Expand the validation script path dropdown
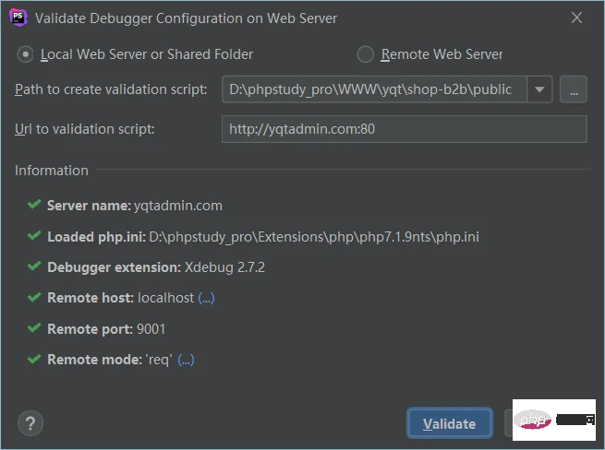The width and height of the screenshot is (605, 450). click(539, 89)
